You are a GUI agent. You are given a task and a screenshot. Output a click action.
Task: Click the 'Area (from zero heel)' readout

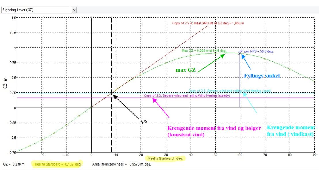point(121,164)
